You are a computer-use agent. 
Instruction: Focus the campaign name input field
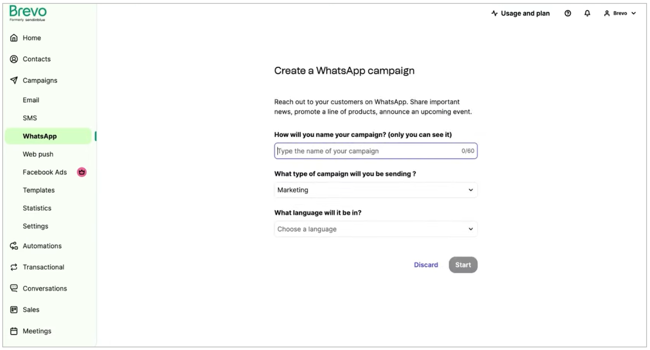(376, 151)
